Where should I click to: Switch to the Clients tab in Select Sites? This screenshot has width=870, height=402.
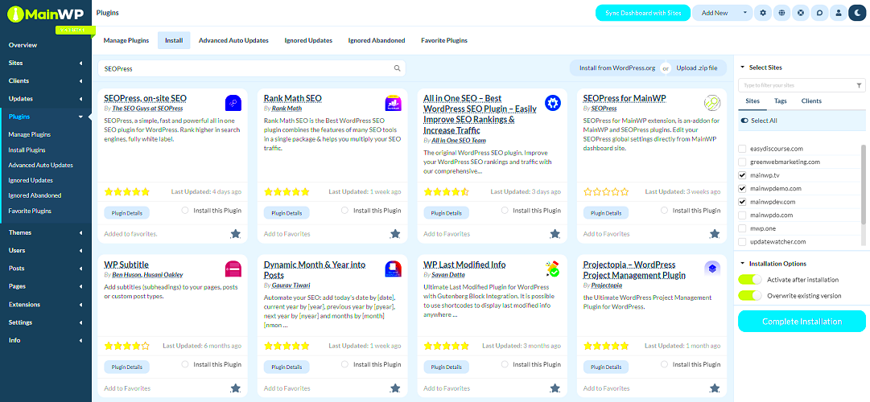(812, 101)
